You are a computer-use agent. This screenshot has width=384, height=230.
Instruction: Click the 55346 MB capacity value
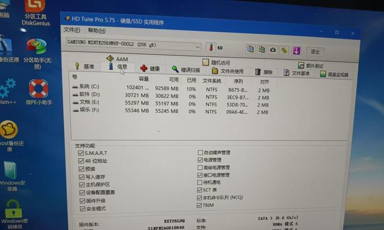point(136,110)
